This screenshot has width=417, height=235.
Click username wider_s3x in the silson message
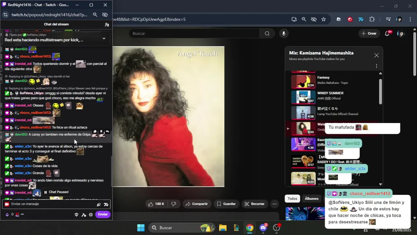[x=23, y=146]
